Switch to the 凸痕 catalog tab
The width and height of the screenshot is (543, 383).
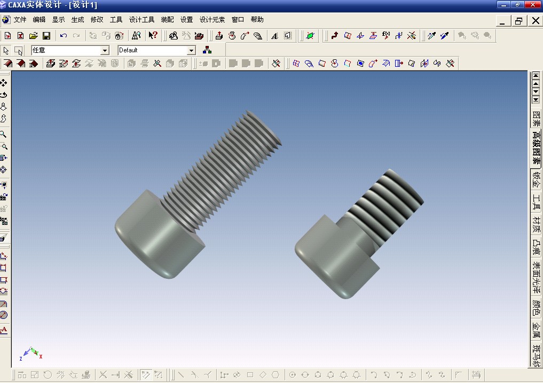click(x=536, y=247)
